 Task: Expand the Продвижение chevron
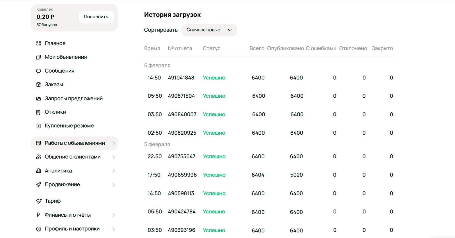113,185
